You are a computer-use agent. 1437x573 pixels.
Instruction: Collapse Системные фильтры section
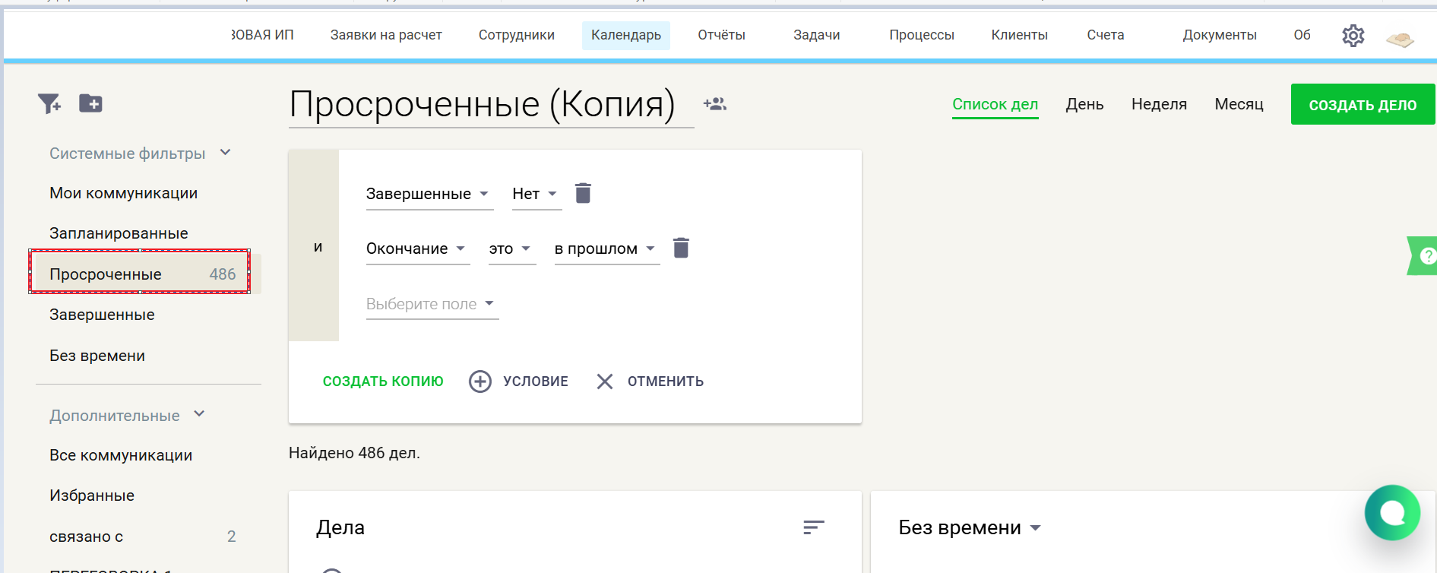(226, 153)
